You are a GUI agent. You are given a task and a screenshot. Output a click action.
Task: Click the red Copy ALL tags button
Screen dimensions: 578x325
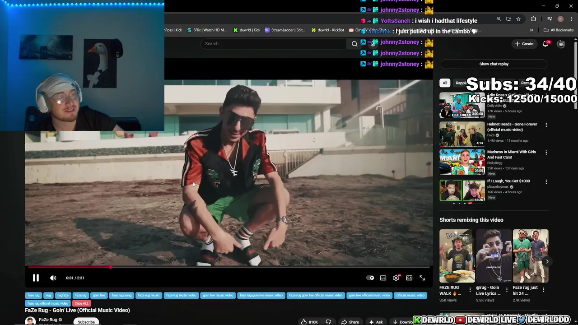[x=81, y=303]
